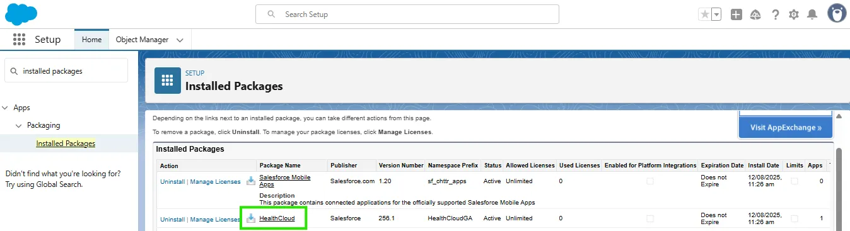
Task: Switch to the Object Manager tab
Action: click(x=142, y=39)
